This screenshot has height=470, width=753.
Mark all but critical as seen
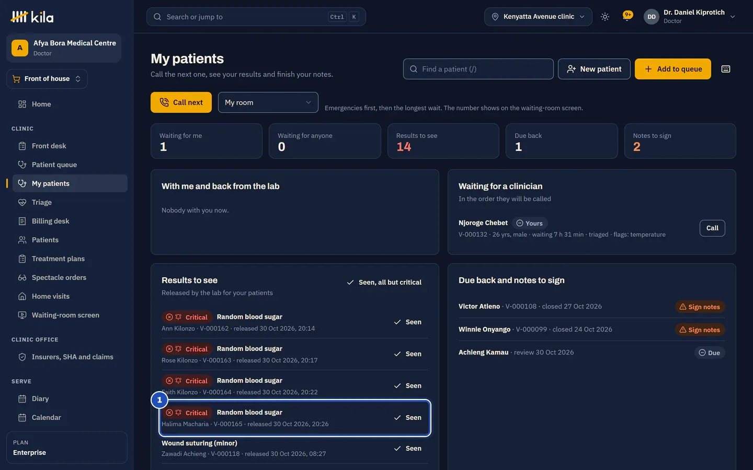tap(384, 283)
